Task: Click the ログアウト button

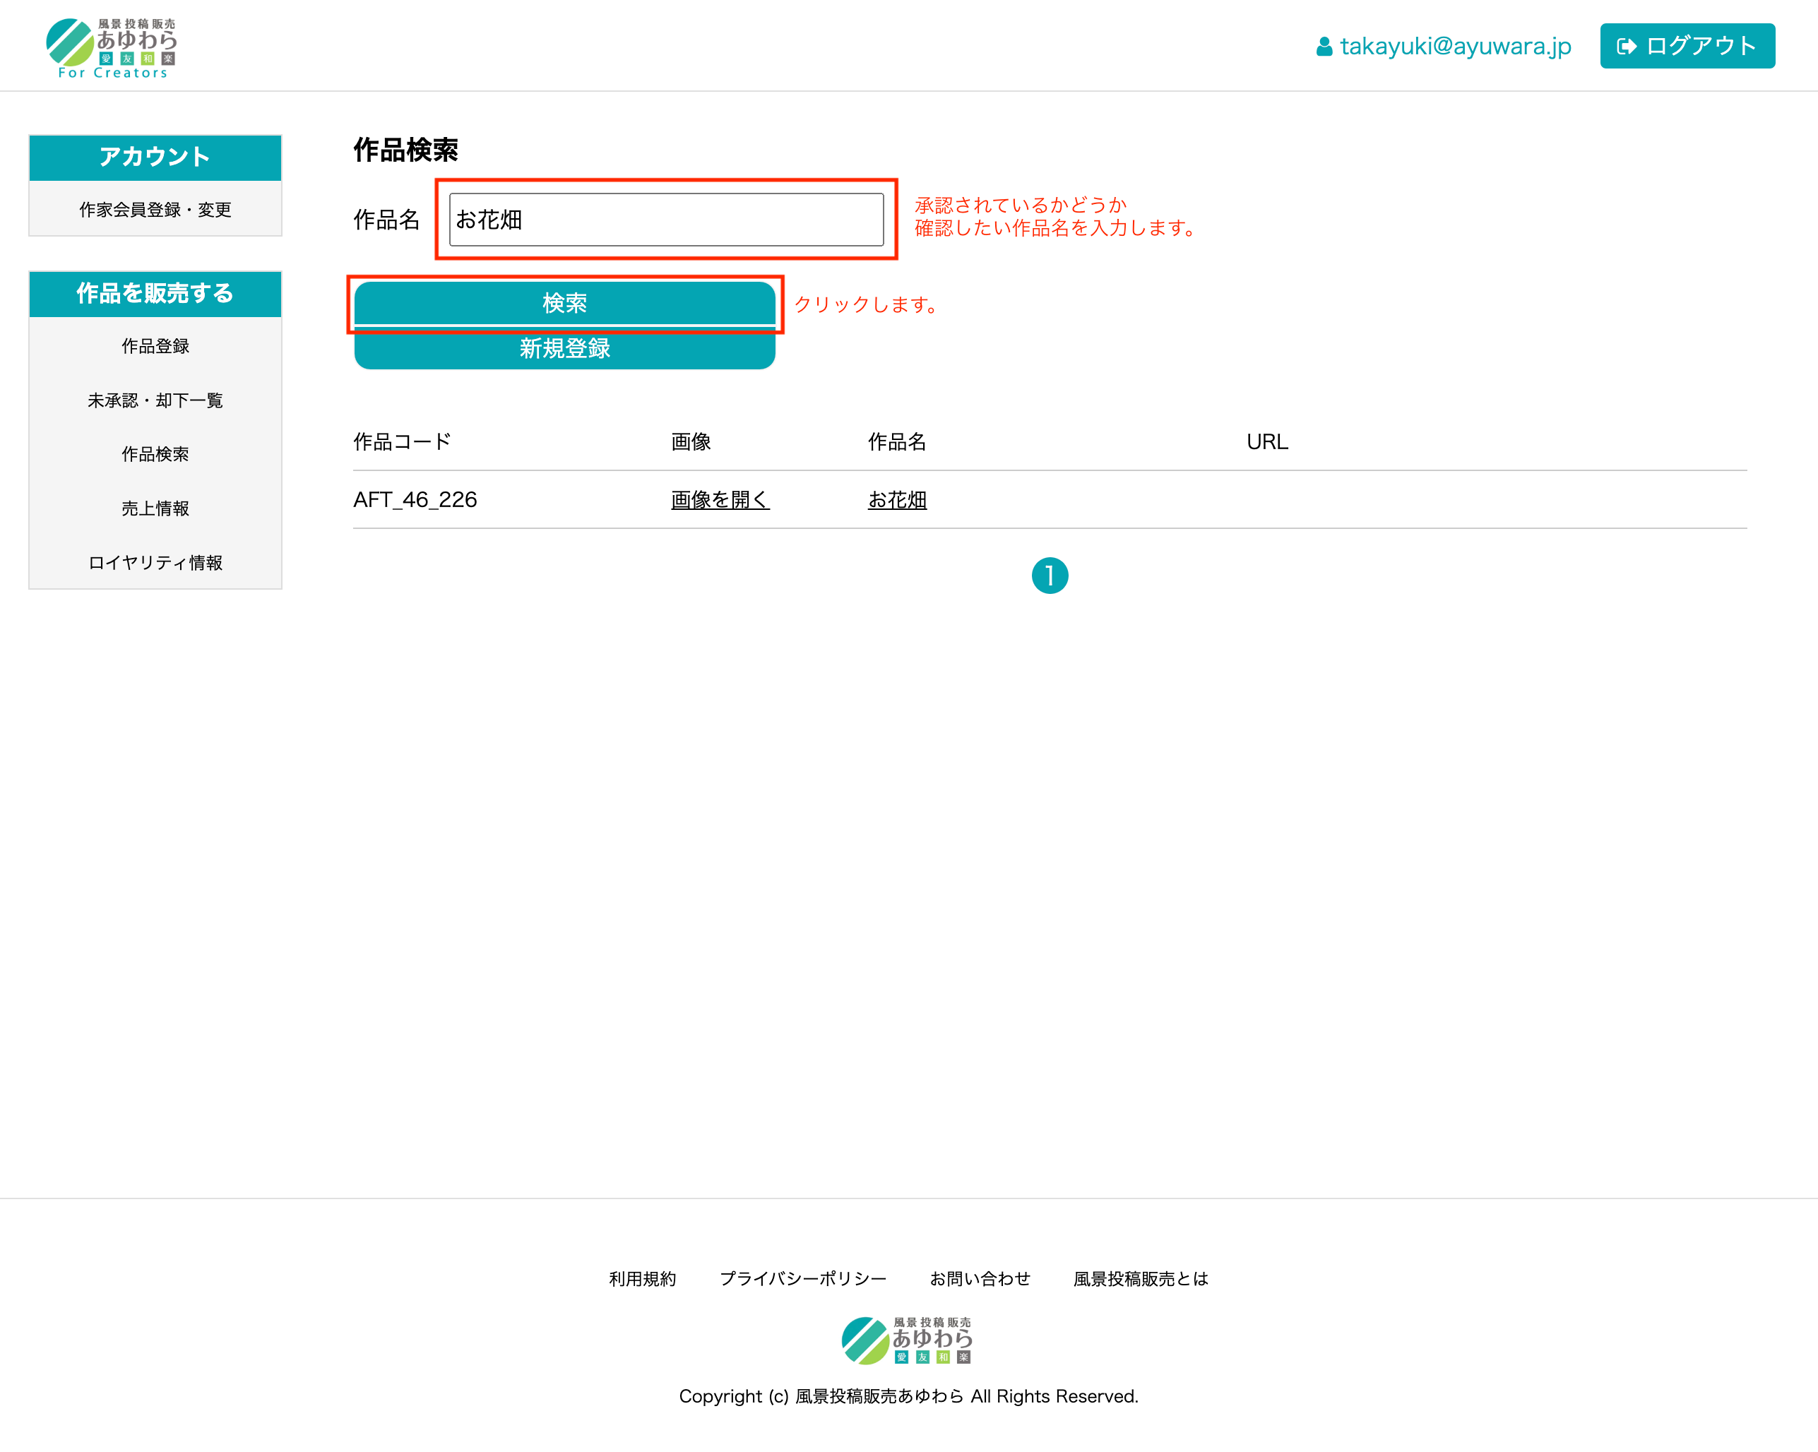Action: point(1687,45)
